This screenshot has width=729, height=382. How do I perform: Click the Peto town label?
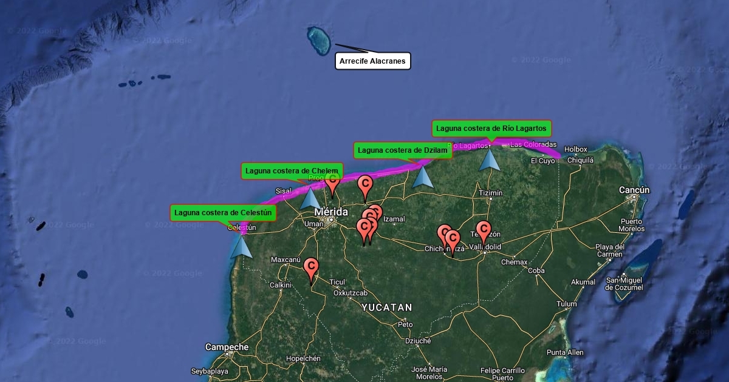[405, 325]
